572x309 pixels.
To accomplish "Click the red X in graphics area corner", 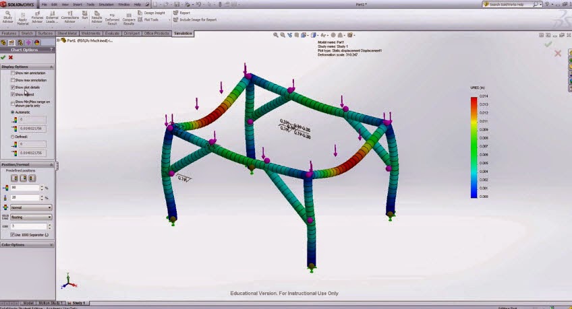I will [558, 53].
